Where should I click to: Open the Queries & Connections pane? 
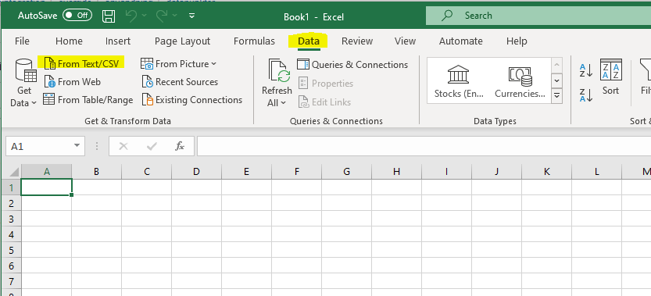[352, 65]
